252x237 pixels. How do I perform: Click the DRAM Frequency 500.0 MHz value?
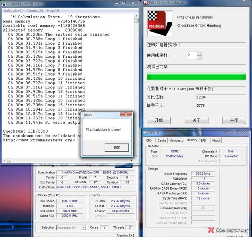tap(203, 173)
